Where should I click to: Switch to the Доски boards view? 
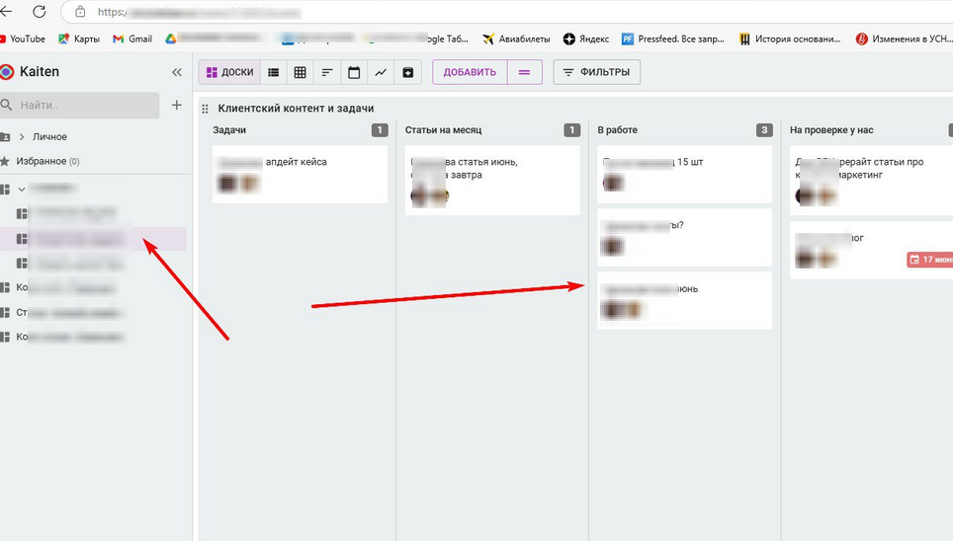(228, 72)
